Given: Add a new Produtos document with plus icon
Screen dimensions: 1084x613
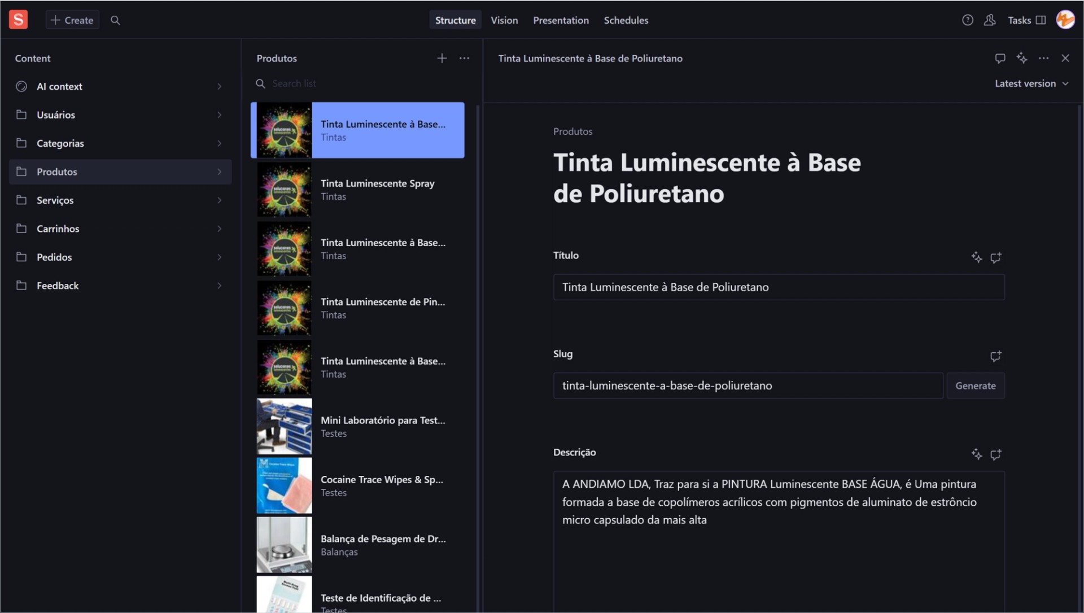Looking at the screenshot, I should (442, 58).
